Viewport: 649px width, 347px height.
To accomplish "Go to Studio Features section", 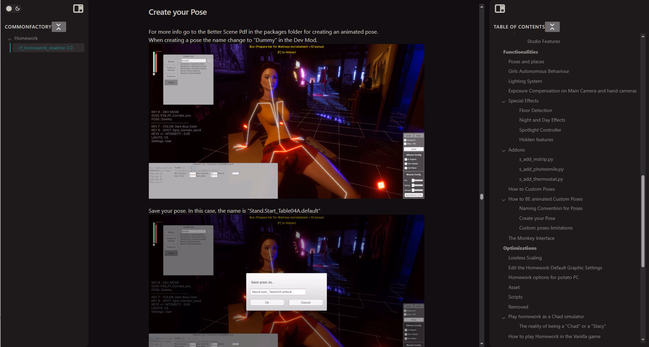I will pos(544,41).
